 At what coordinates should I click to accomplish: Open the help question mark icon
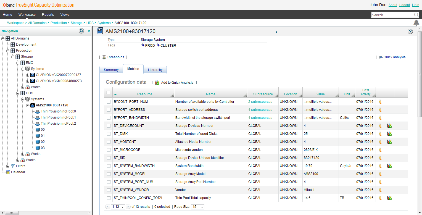[x=410, y=32]
